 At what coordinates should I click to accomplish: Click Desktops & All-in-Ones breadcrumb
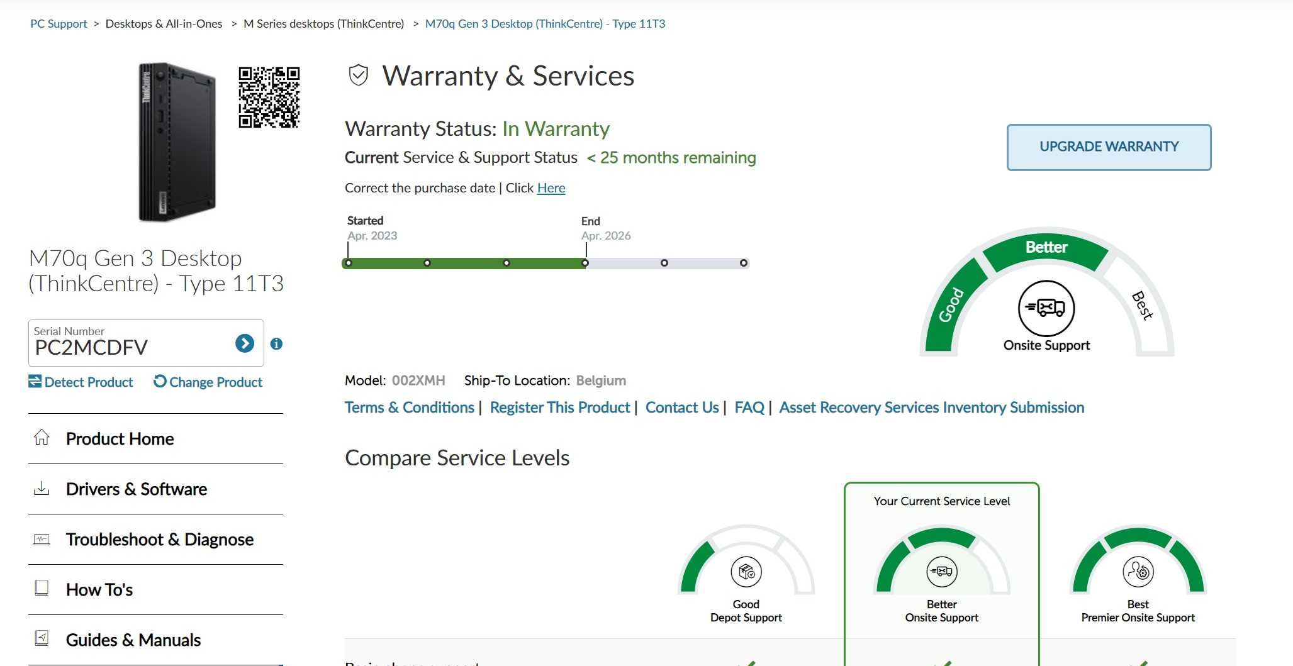164,24
